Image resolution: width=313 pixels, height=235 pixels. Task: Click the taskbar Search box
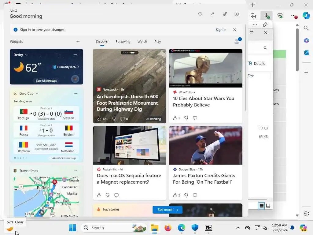[114, 228]
